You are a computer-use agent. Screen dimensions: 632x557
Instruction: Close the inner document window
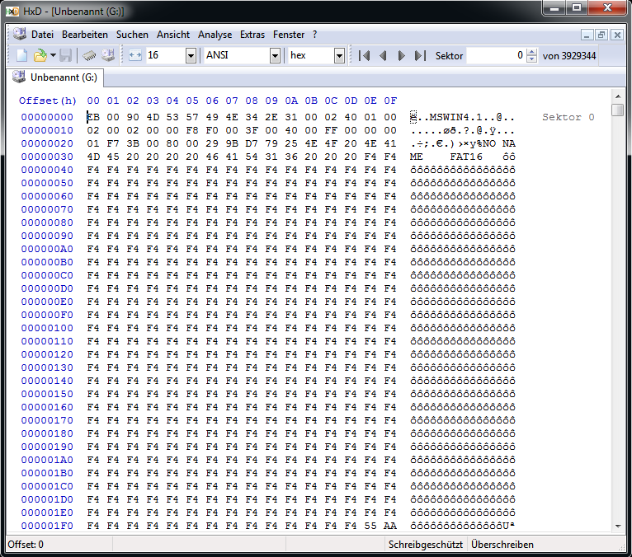(x=616, y=35)
